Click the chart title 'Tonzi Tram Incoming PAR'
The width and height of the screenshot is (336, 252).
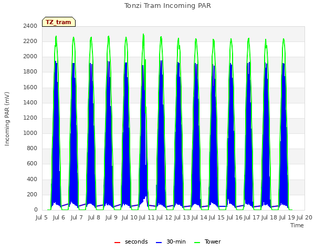pos(167,6)
